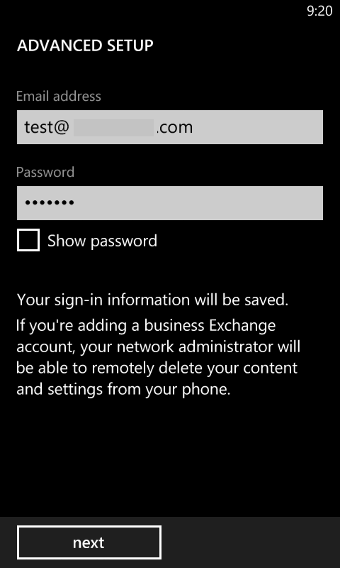Image resolution: width=340 pixels, height=568 pixels.
Task: Click the 'Show password' label text
Action: [102, 241]
